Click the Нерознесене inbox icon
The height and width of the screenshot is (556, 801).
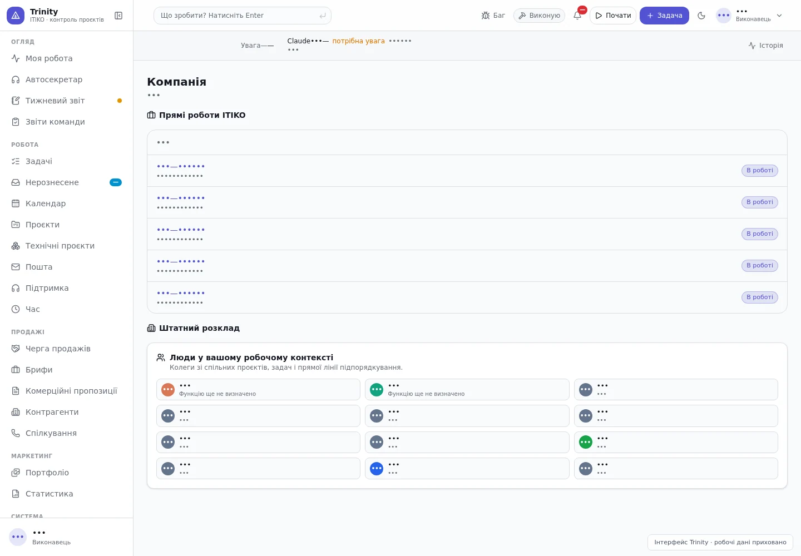(x=16, y=182)
